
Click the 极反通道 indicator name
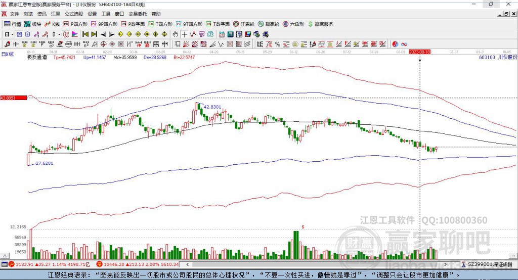click(x=36, y=58)
